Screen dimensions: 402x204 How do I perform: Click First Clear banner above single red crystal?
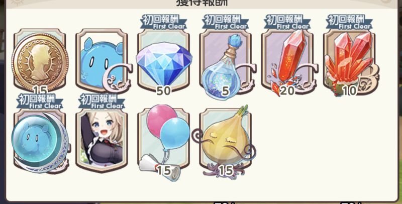pos(287,22)
